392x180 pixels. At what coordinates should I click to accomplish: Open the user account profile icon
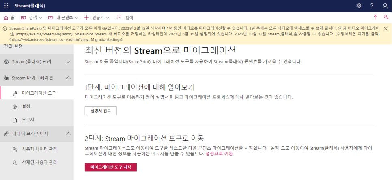(385, 6)
